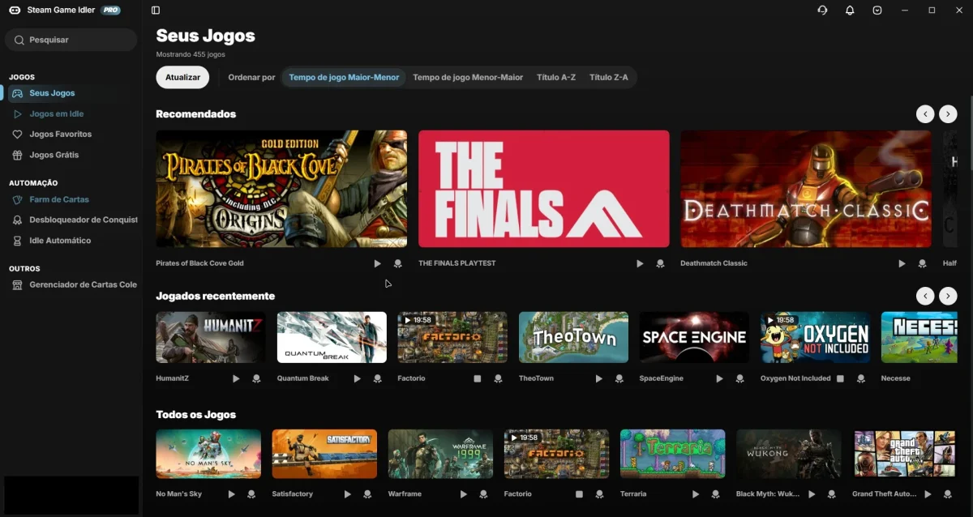Open SpaceEngine achievements icon

pos(739,378)
